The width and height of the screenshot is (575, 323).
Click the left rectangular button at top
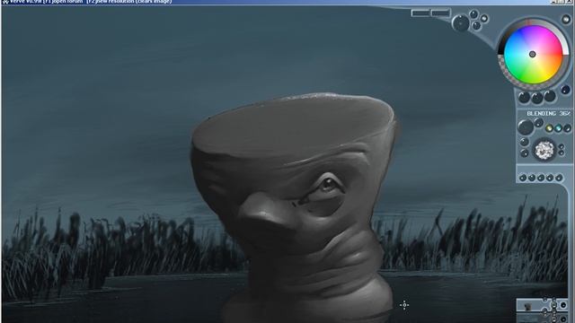coord(420,13)
